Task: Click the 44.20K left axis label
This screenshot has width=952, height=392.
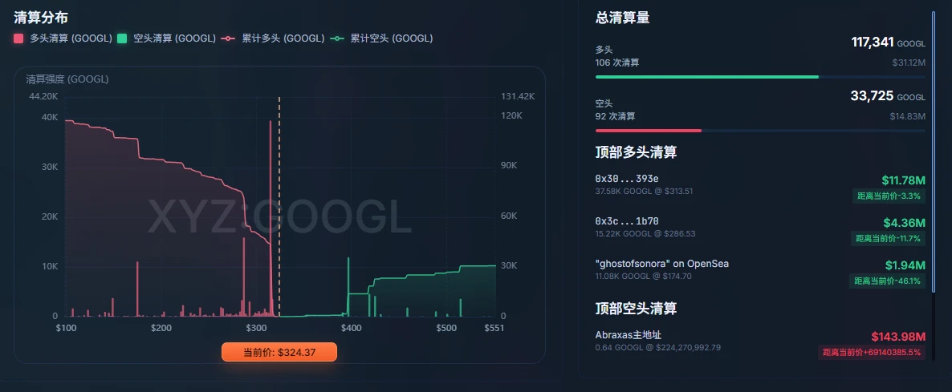Action: pos(43,96)
